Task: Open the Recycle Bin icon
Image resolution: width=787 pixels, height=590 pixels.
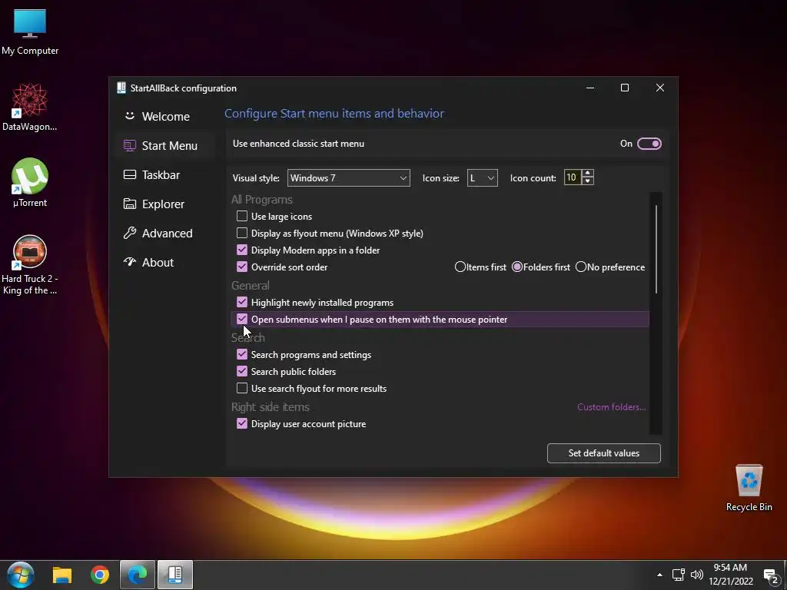Action: pyautogui.click(x=749, y=488)
